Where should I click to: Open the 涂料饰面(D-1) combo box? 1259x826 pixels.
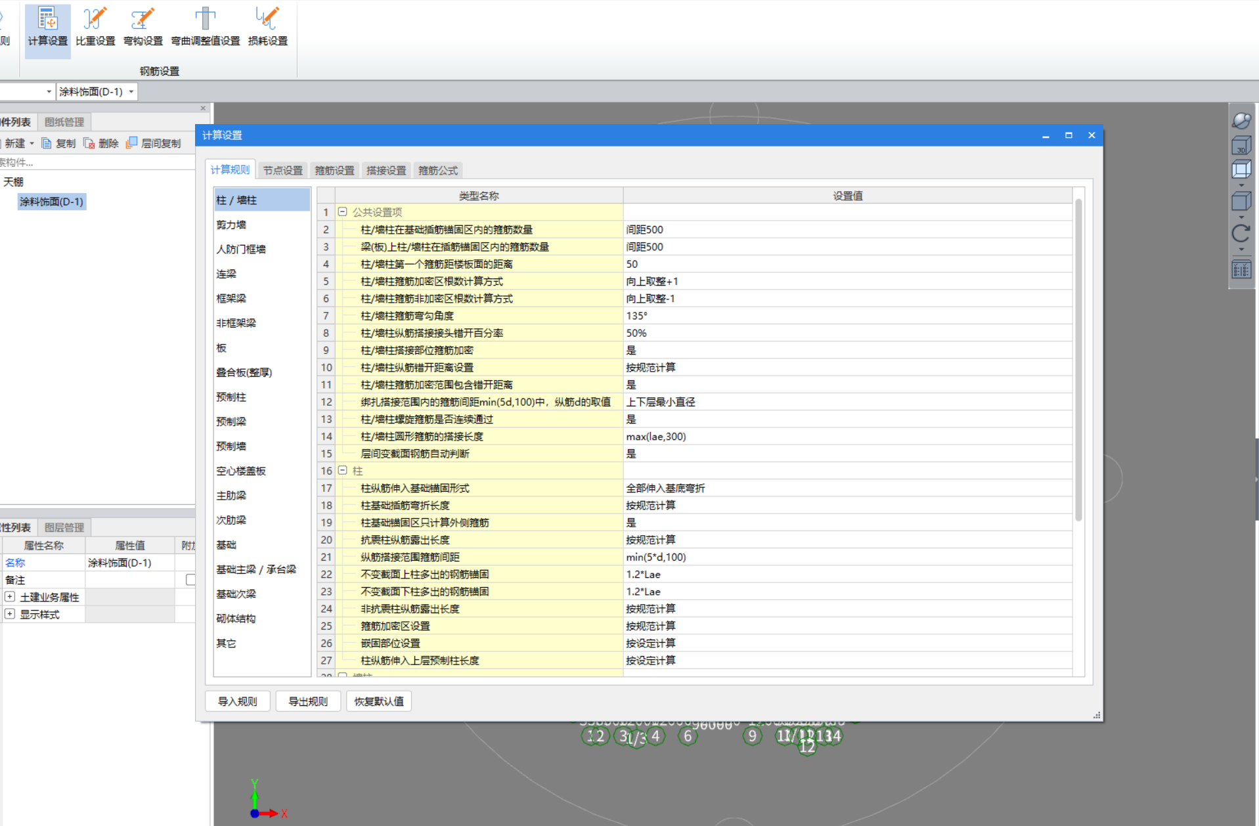pyautogui.click(x=97, y=92)
